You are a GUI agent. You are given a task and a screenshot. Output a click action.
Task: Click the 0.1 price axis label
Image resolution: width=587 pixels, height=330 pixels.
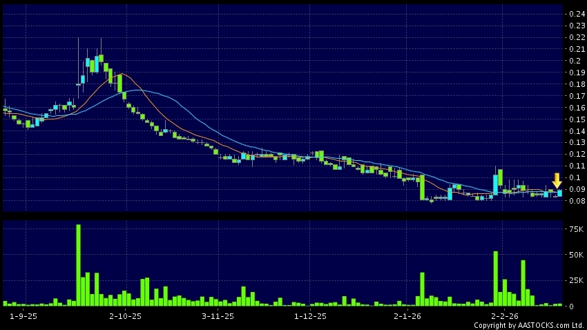click(x=573, y=178)
